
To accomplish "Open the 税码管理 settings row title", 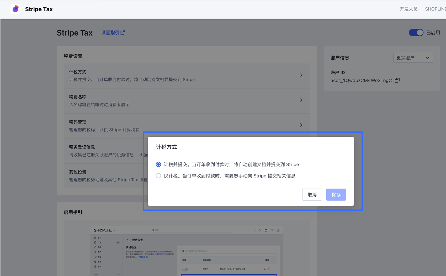I will 78,122.
